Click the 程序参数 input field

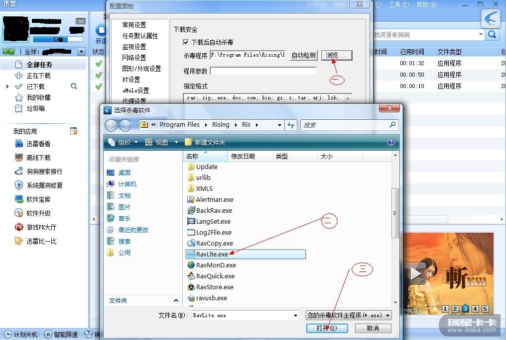coord(263,71)
